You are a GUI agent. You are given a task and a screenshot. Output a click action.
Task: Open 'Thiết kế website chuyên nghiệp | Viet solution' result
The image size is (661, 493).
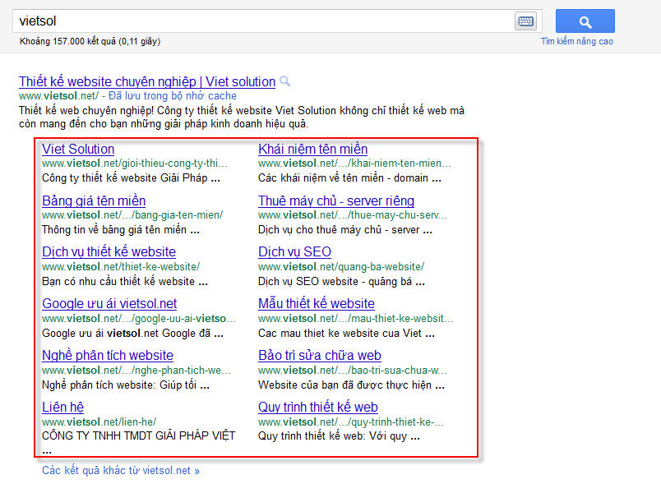[x=147, y=81]
